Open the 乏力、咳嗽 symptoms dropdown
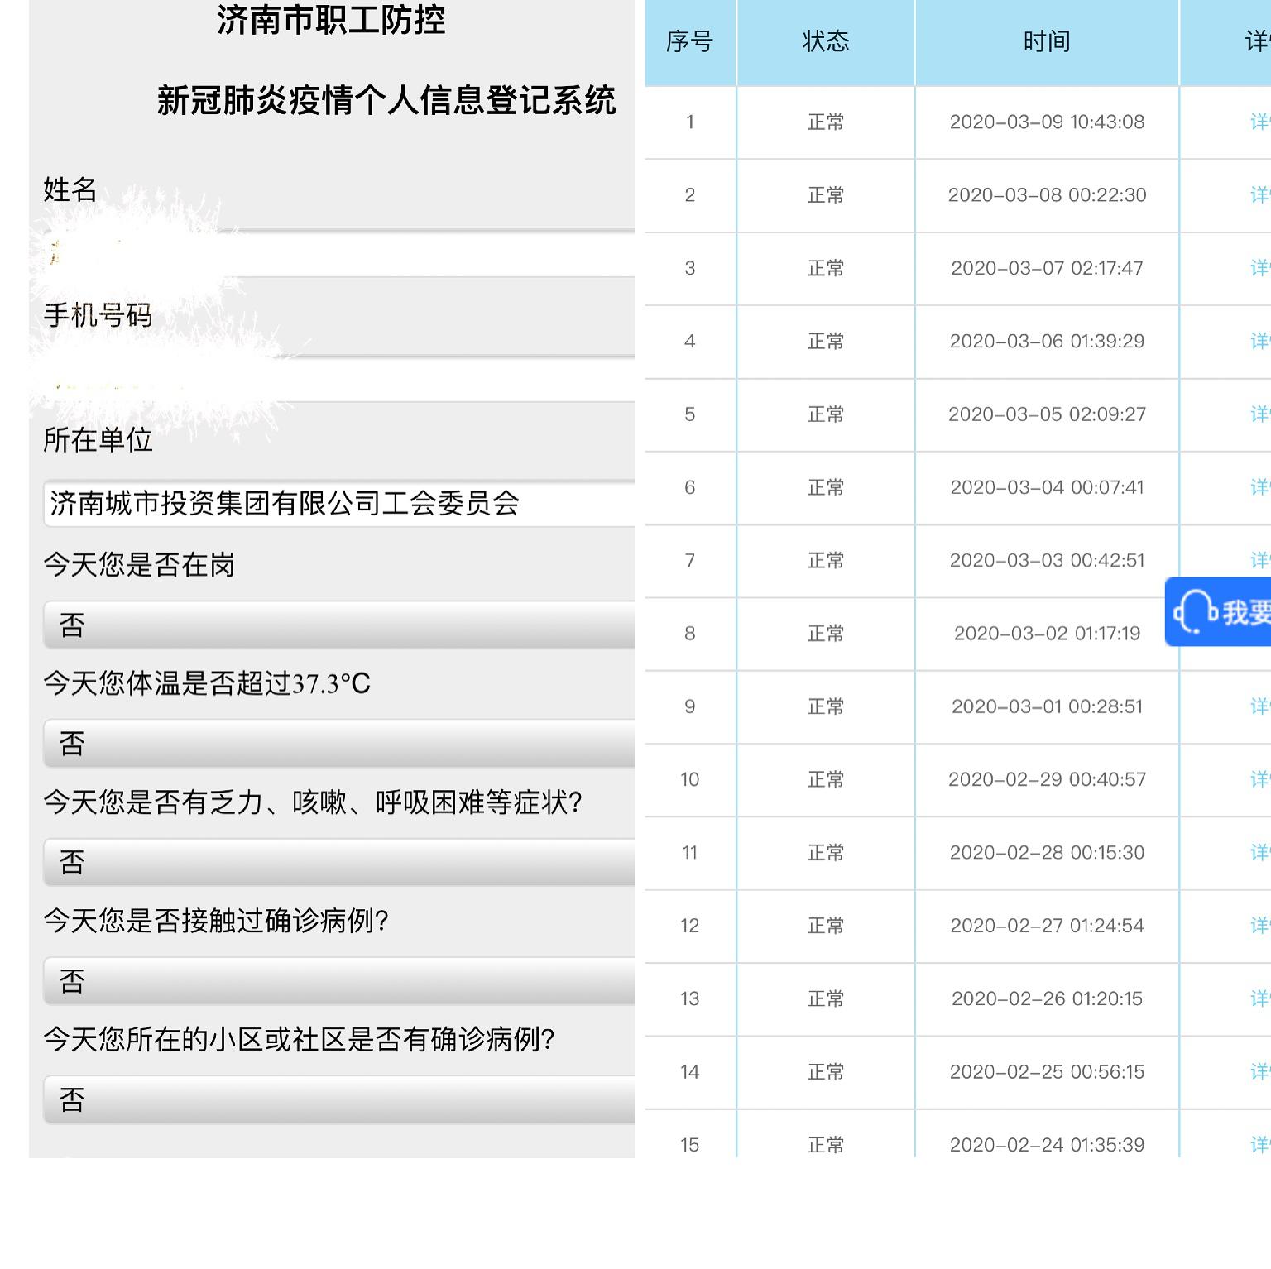Image resolution: width=1271 pixels, height=1269 pixels. [x=339, y=863]
